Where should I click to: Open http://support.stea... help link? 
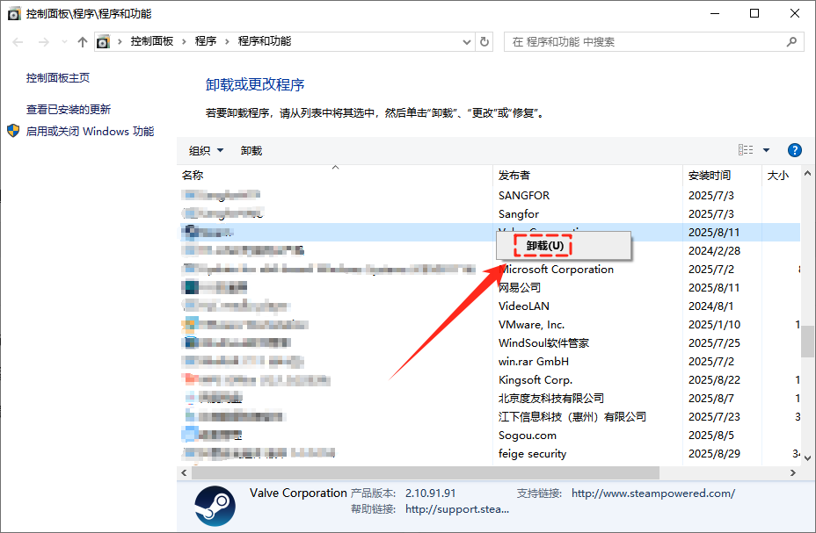click(x=457, y=509)
